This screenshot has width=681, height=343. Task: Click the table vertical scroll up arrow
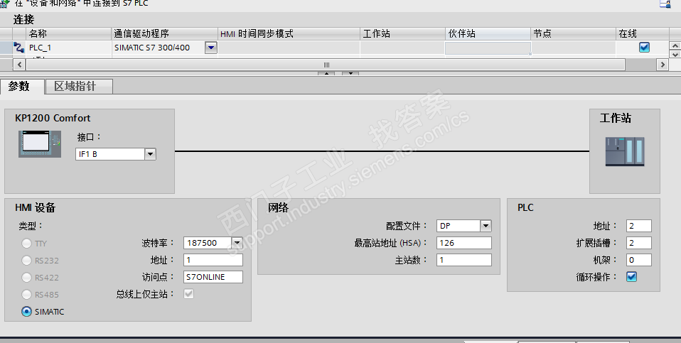click(675, 45)
